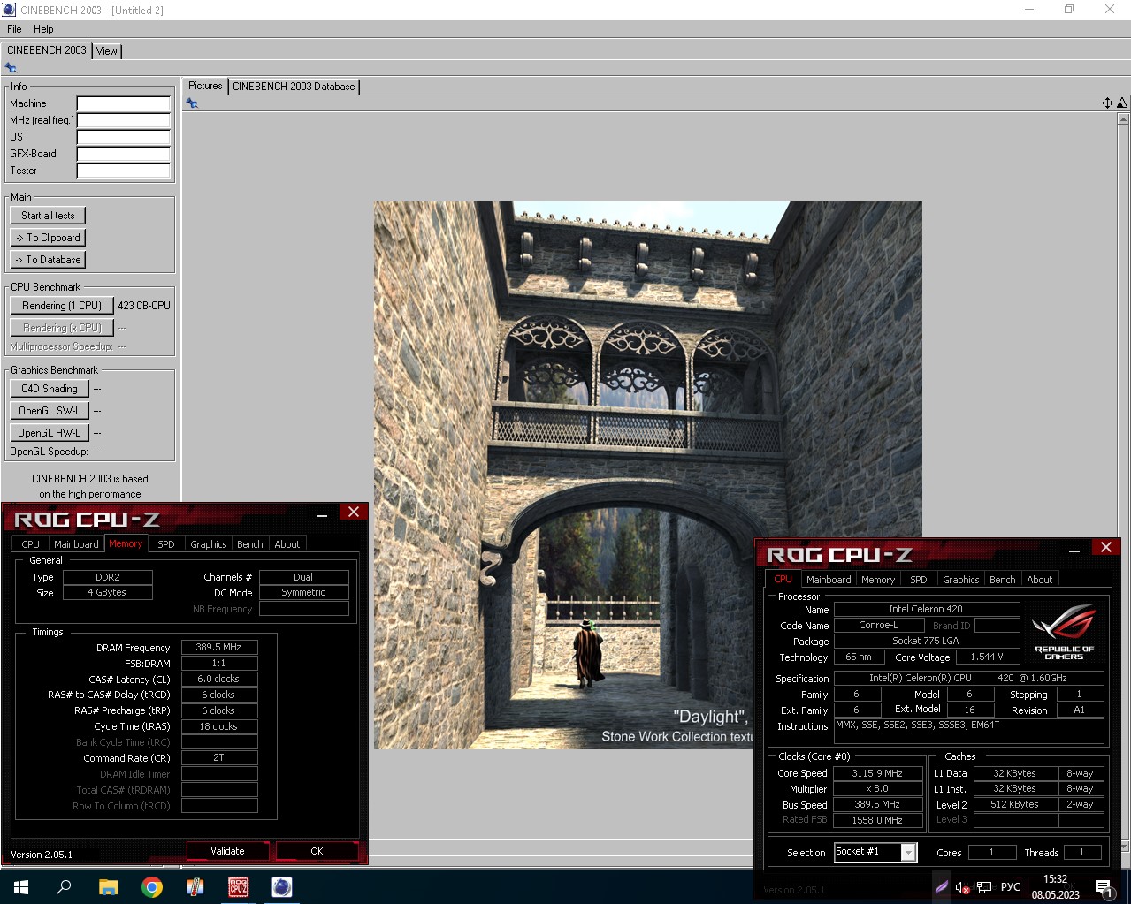Viewport: 1131px width, 904px height.
Task: Open the notification center icon
Action: 1104,887
